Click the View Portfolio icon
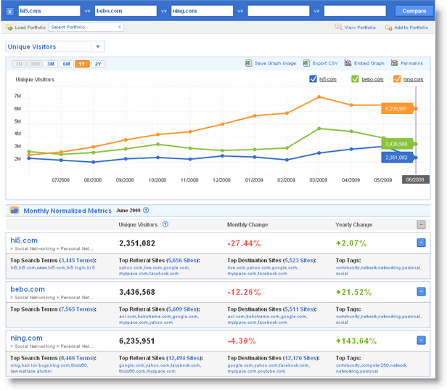 click(x=338, y=27)
